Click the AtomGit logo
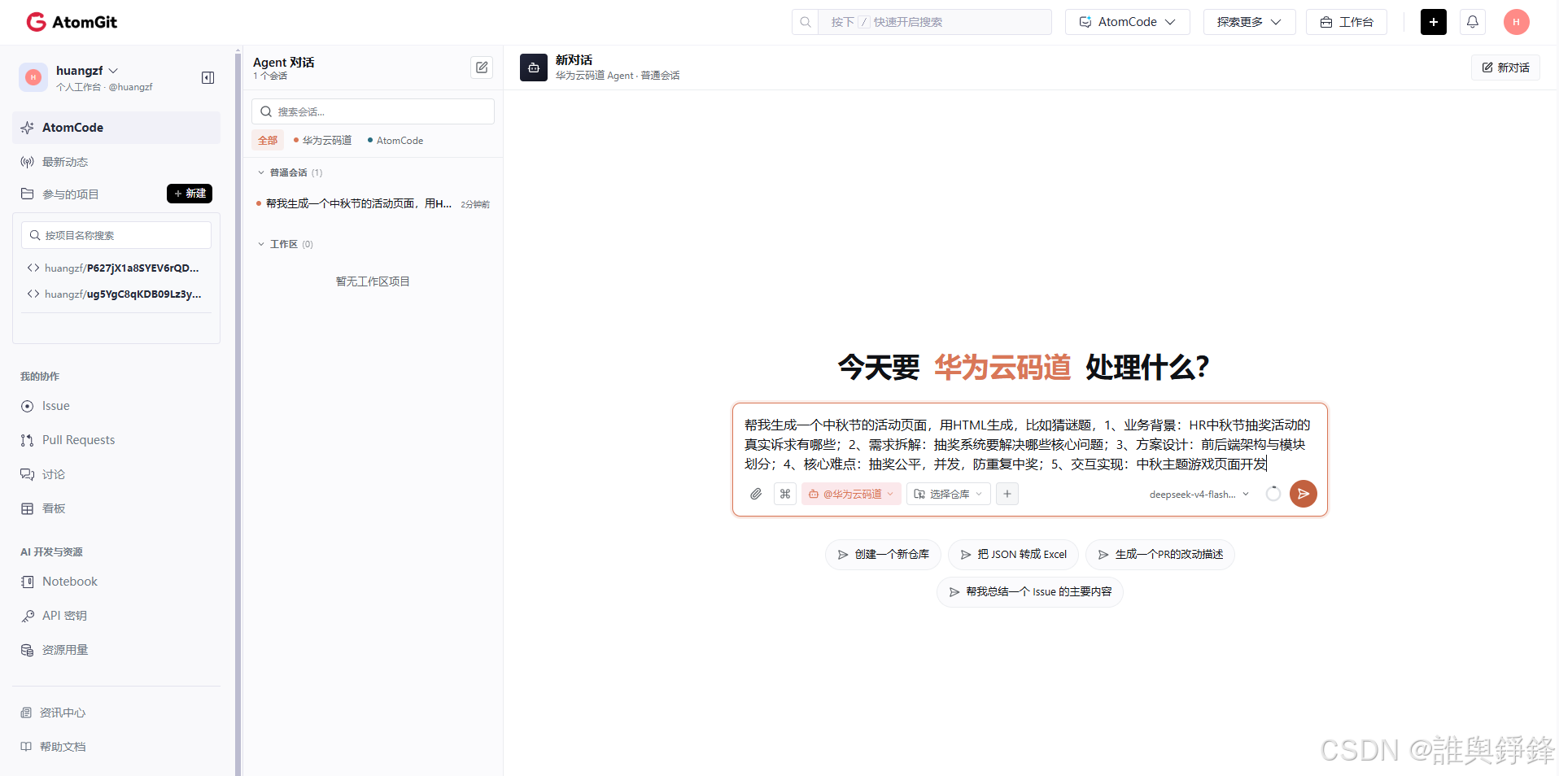Screen dimensions: 1559x776 click(72, 22)
